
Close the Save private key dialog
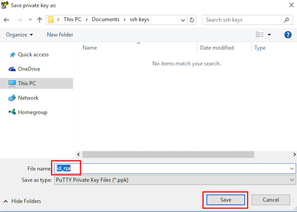point(292,5)
